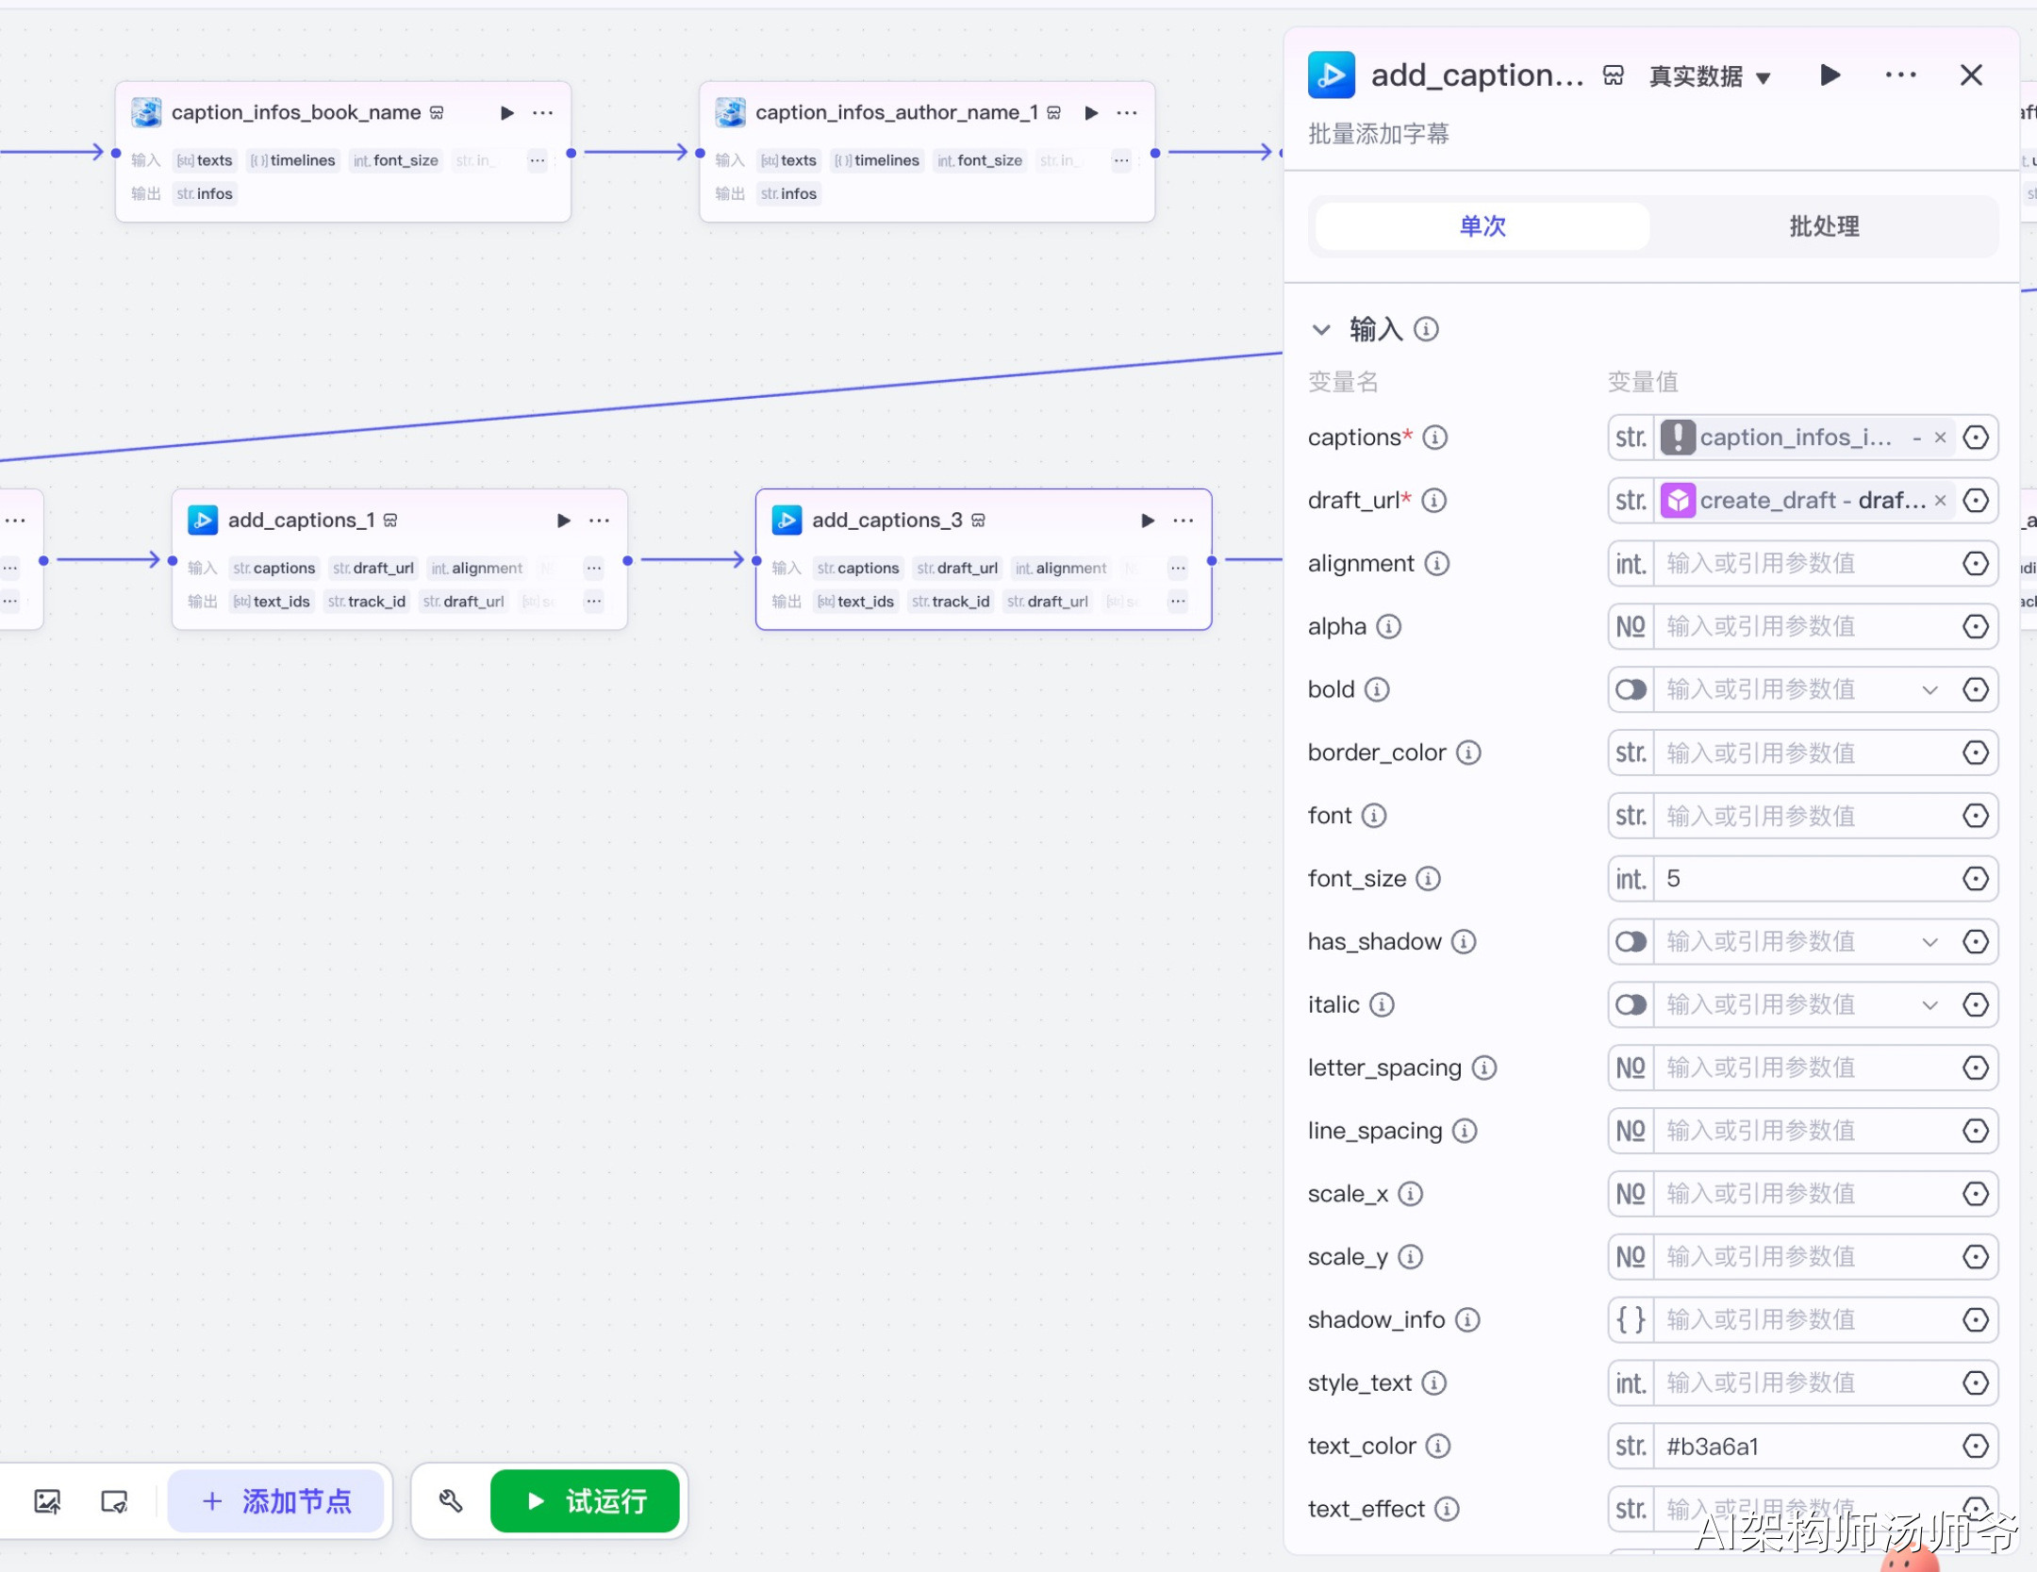The image size is (2037, 1572).
Task: Click the image icon in the bottom toolbar
Action: tap(47, 1500)
